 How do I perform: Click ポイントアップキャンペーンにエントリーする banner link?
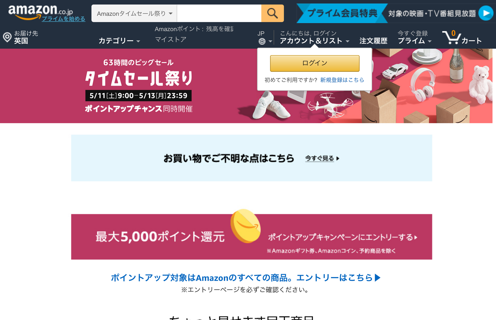click(x=343, y=237)
